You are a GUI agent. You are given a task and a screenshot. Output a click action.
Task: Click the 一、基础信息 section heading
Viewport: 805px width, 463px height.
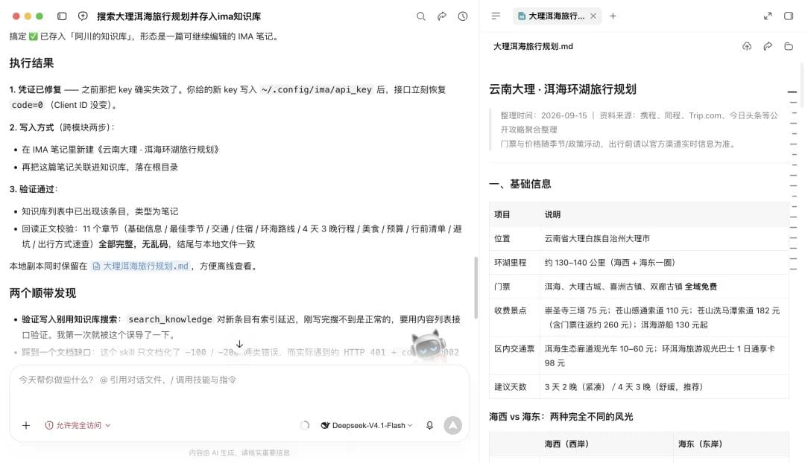[520, 184]
